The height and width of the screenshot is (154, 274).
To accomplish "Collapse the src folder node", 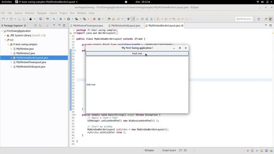I will point(5,40).
